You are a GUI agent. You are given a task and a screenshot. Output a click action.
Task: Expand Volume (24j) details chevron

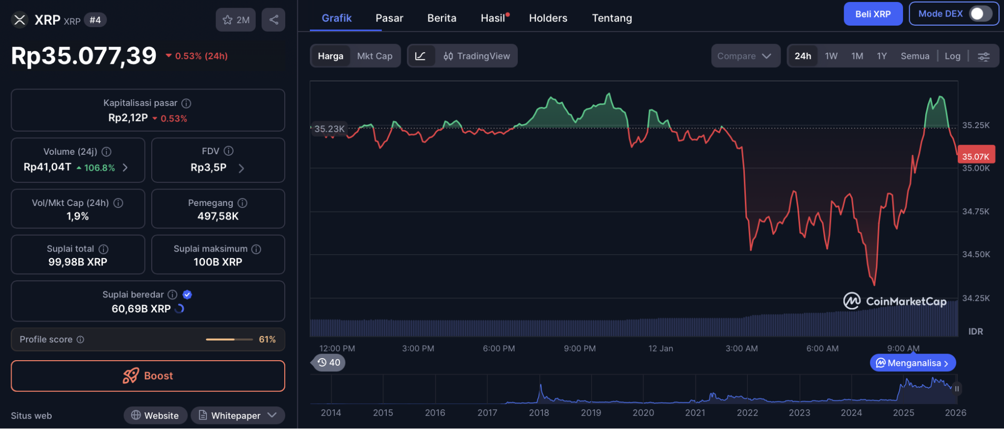point(126,168)
